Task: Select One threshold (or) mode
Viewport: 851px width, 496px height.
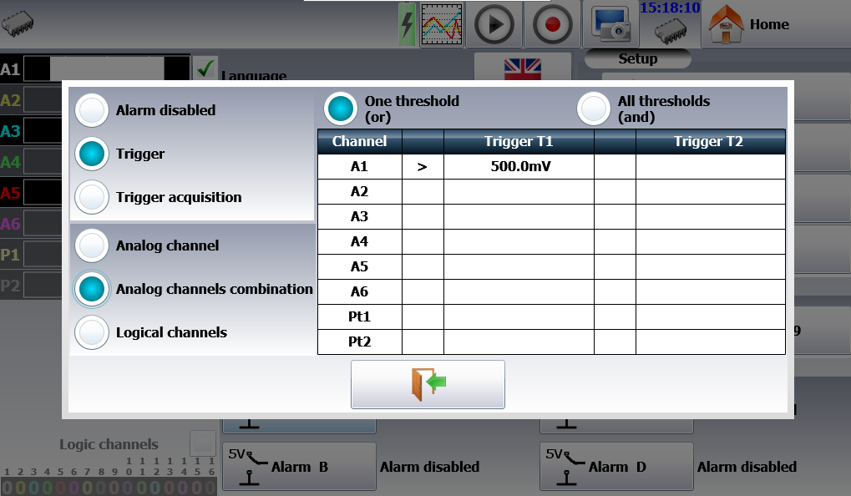Action: click(x=340, y=109)
